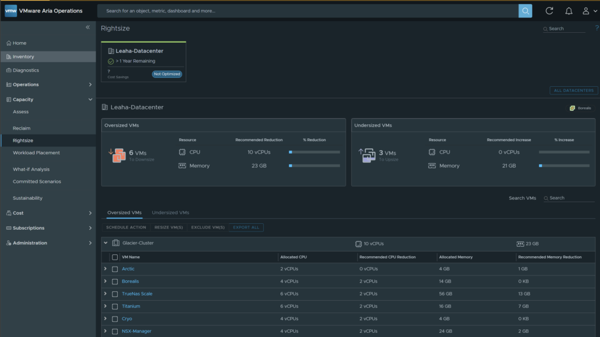Collapse the Glacier-Cluster group
The image size is (600, 337).
[x=105, y=243]
